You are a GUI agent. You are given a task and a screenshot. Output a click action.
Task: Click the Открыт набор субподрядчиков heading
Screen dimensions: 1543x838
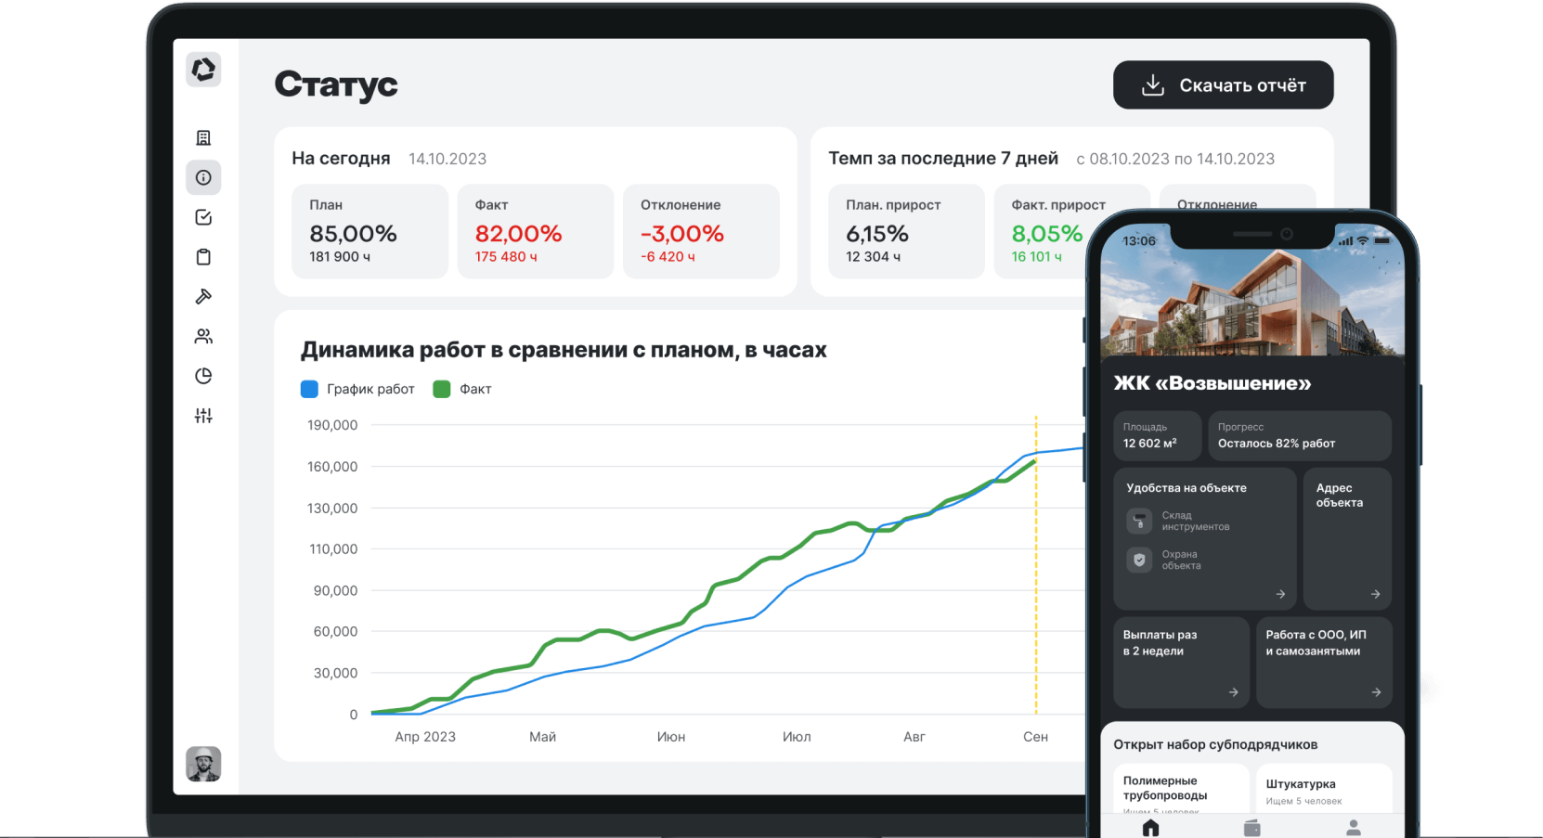(1215, 744)
